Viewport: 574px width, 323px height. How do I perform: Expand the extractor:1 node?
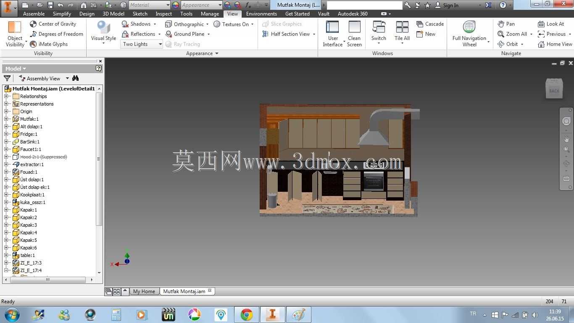[6, 164]
